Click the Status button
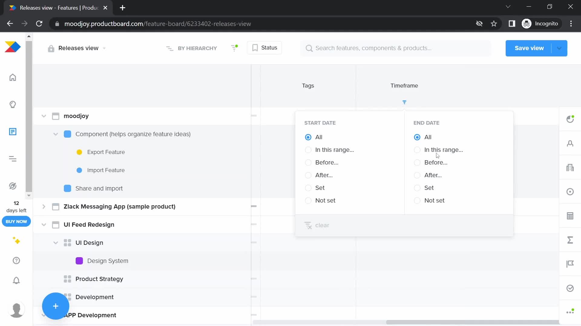581x326 pixels. coord(264,48)
